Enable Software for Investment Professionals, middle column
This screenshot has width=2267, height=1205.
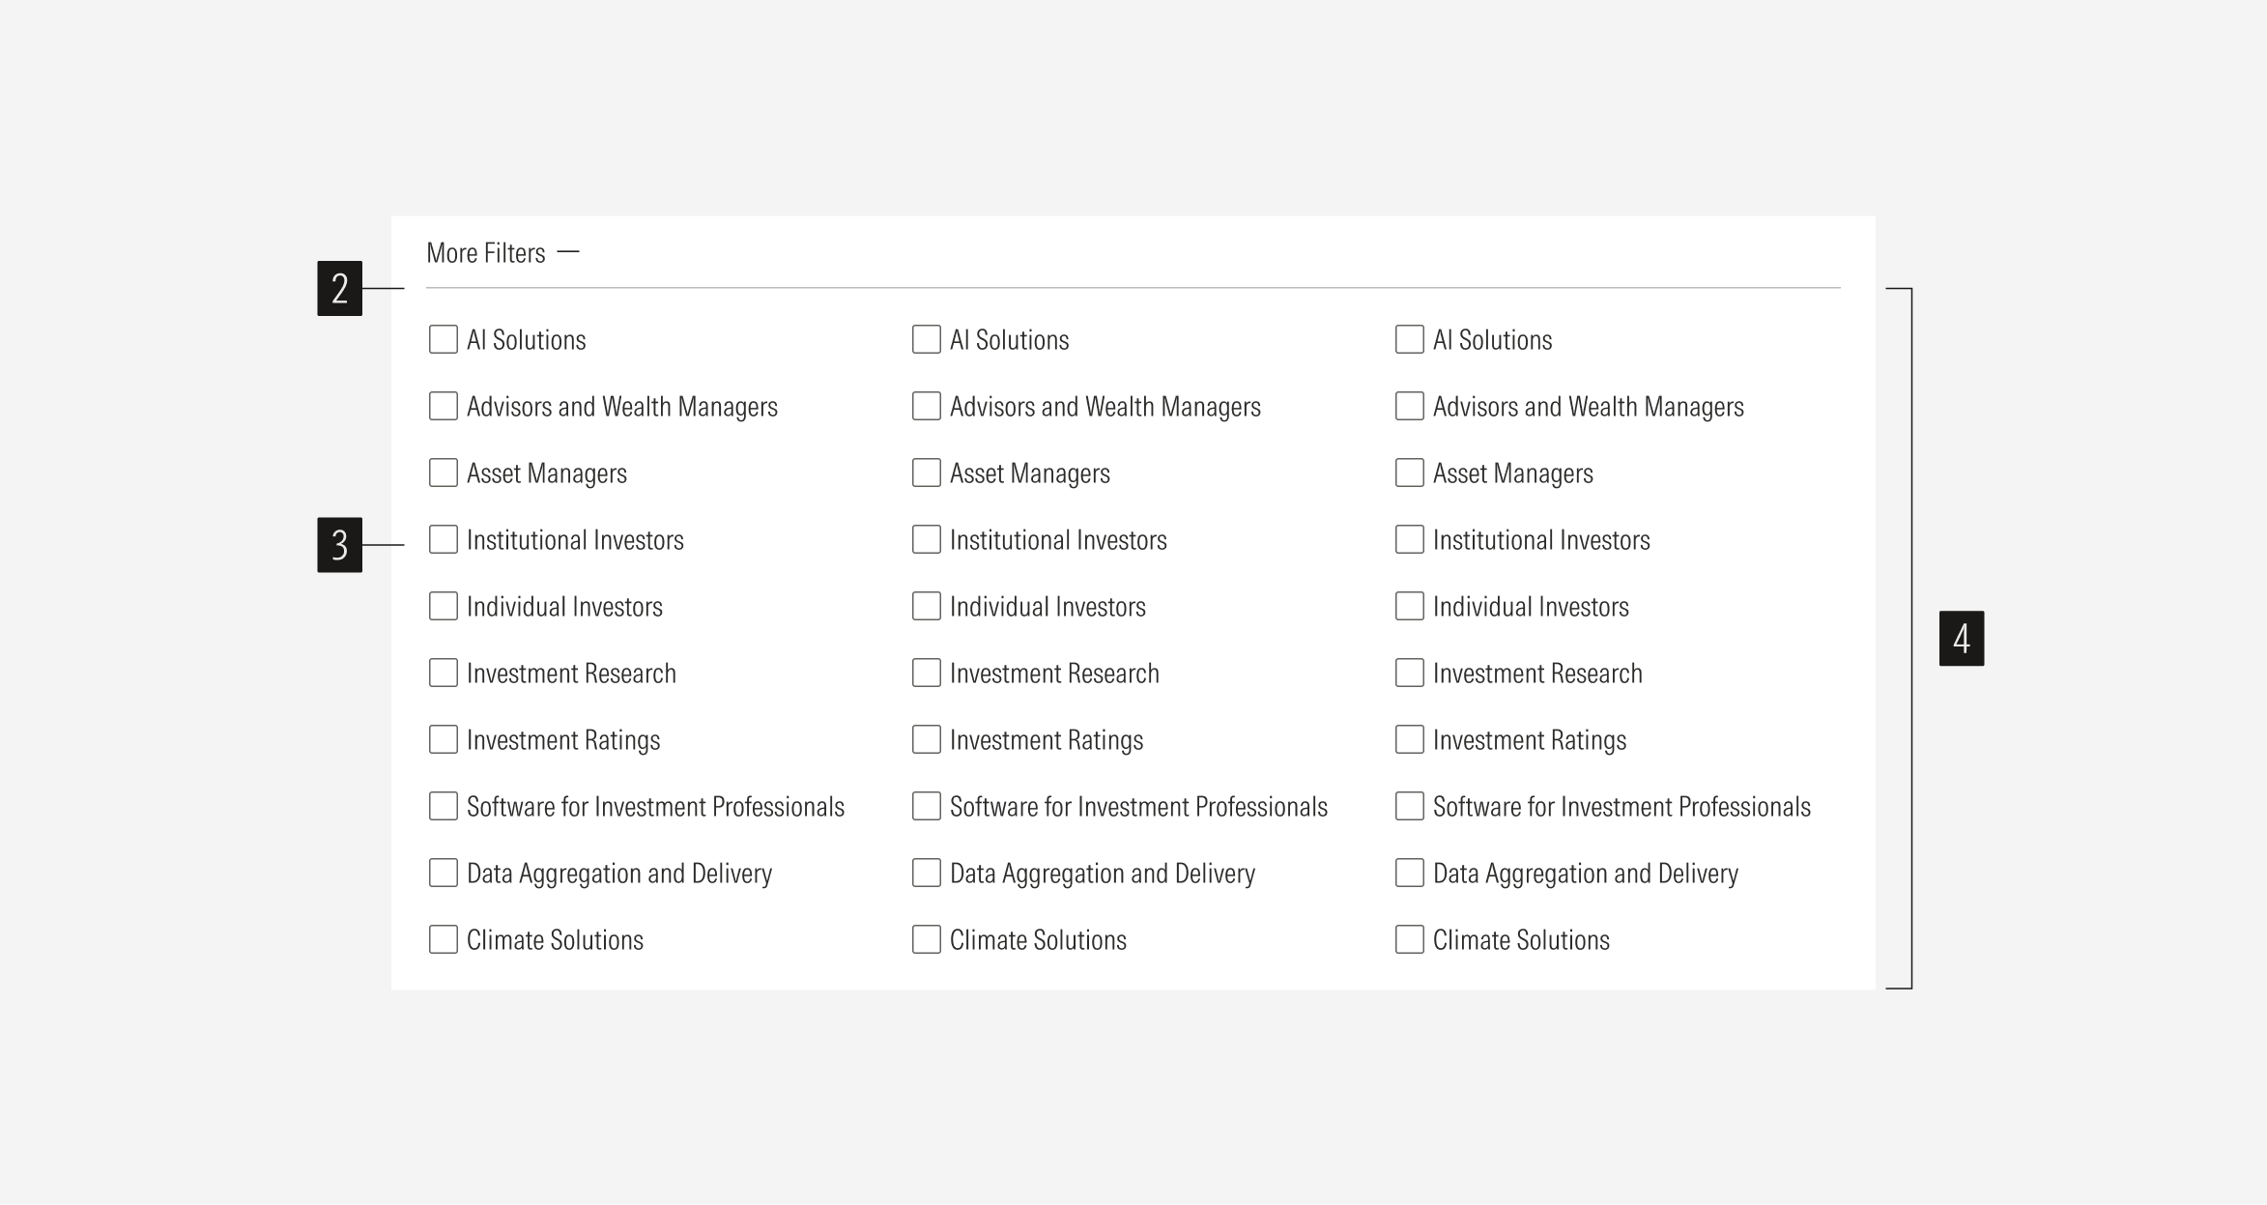pos(927,806)
